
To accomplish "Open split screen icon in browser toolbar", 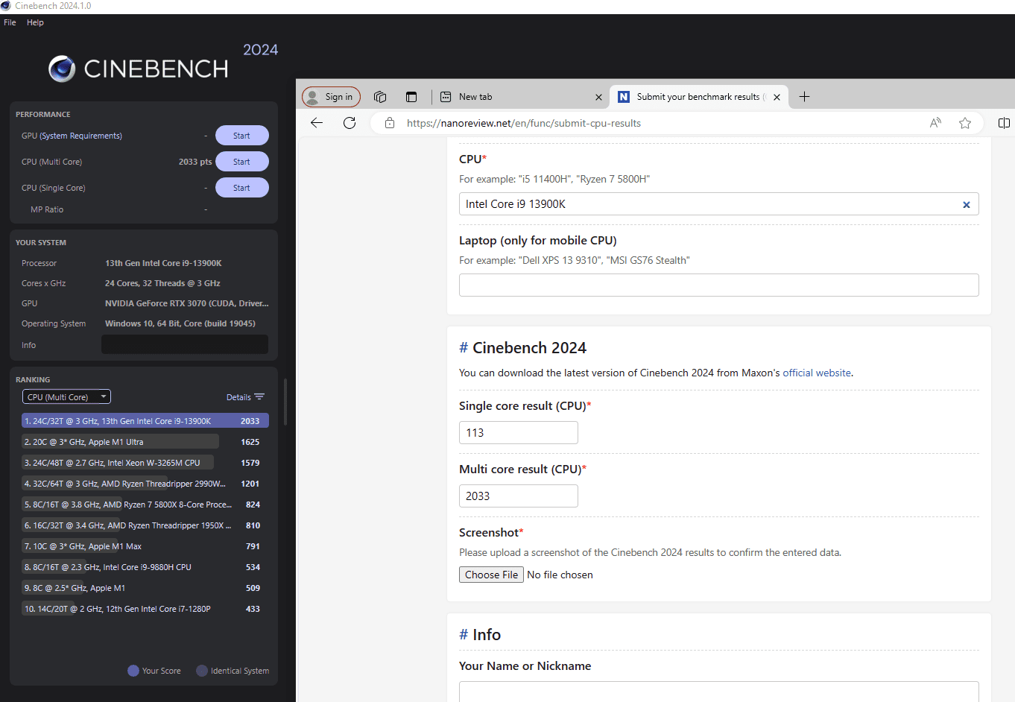I will (1004, 123).
